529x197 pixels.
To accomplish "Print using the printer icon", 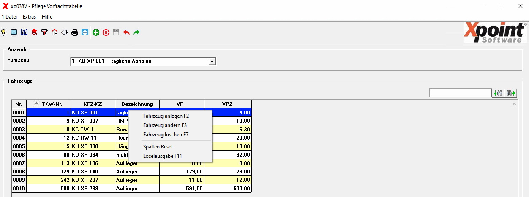I will point(75,32).
